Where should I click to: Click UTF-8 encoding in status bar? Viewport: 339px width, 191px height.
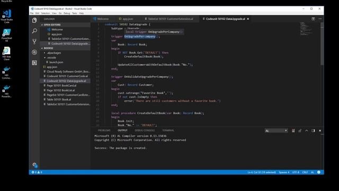[x=296, y=172]
